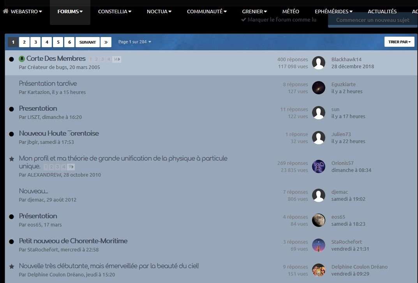The image size is (418, 283).
Task: Open Blackhawk14 avatar
Action: click(x=319, y=63)
